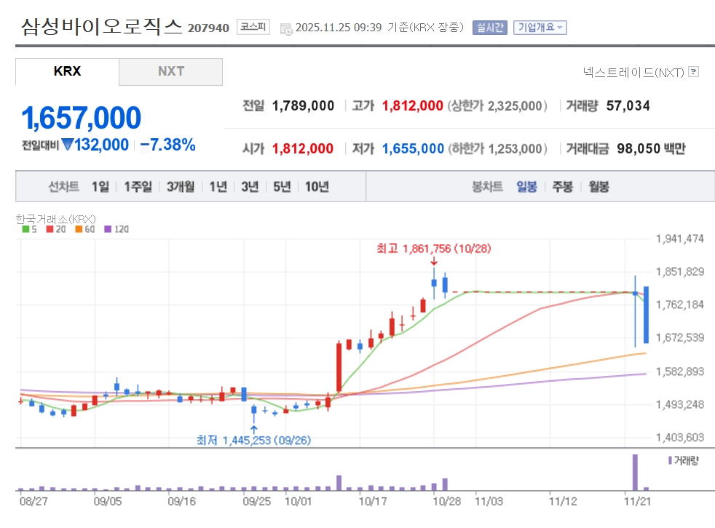This screenshot has width=715, height=528.
Task: Click the 최저 low-price arrow marker on the chart
Action: pyautogui.click(x=253, y=428)
